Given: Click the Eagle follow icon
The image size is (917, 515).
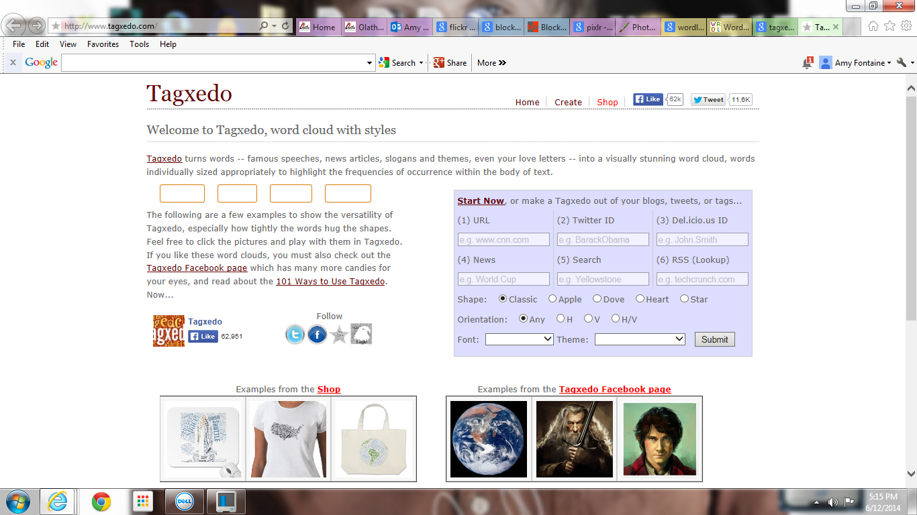Looking at the screenshot, I should (x=360, y=334).
